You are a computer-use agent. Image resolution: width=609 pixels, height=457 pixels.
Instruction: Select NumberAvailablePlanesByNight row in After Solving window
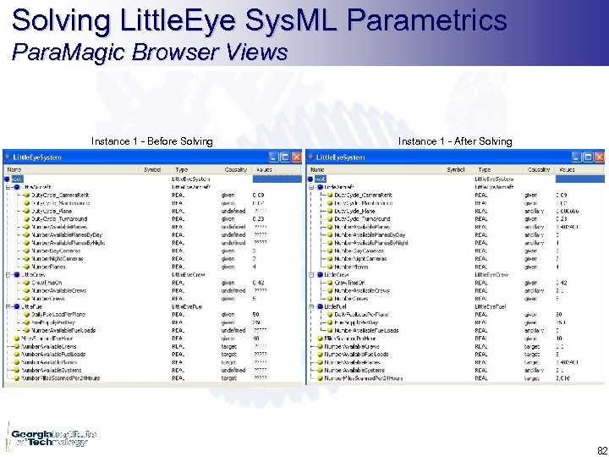(456, 243)
